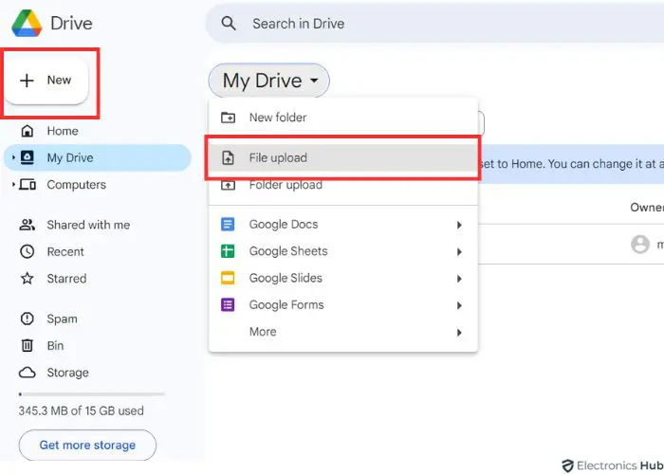The width and height of the screenshot is (664, 474).
Task: Open the My Drive dropdown header
Action: coord(268,82)
